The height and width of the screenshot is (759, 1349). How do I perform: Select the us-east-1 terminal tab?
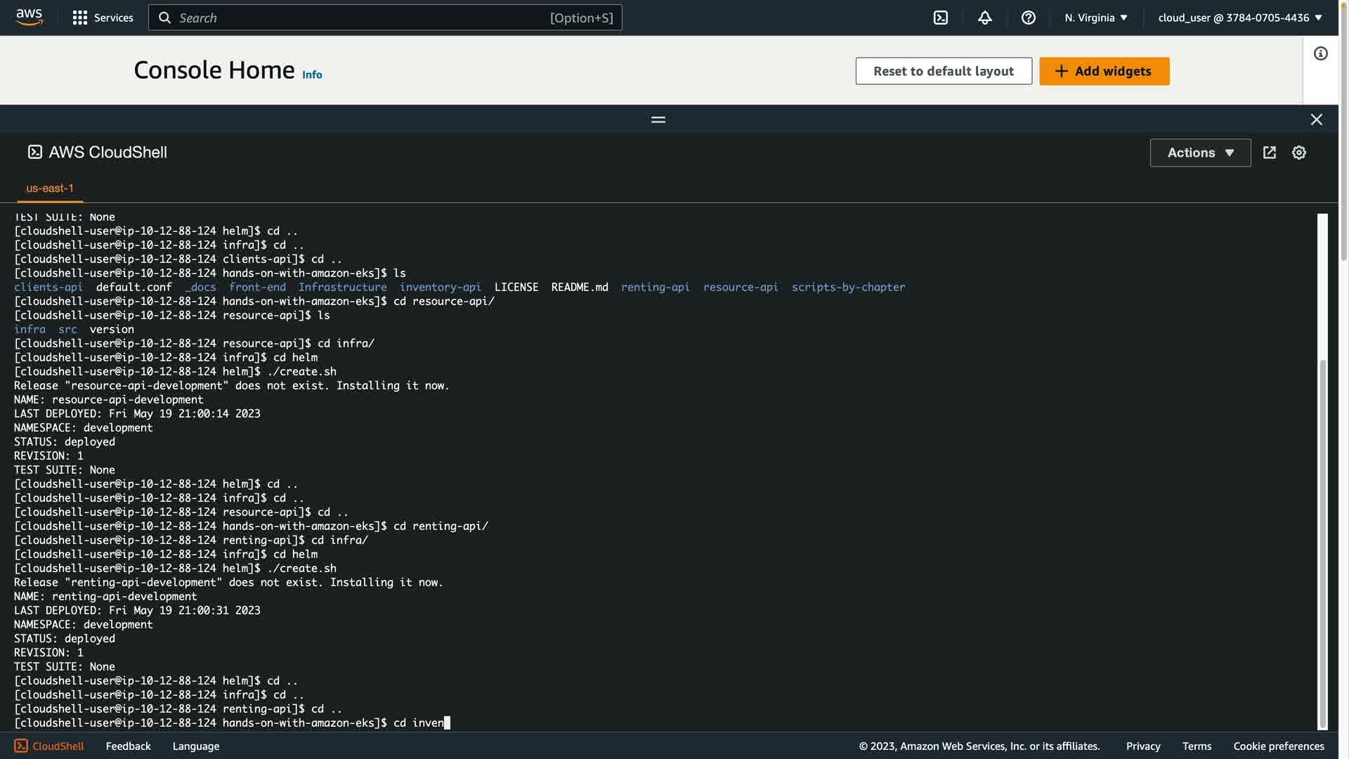tap(50, 188)
